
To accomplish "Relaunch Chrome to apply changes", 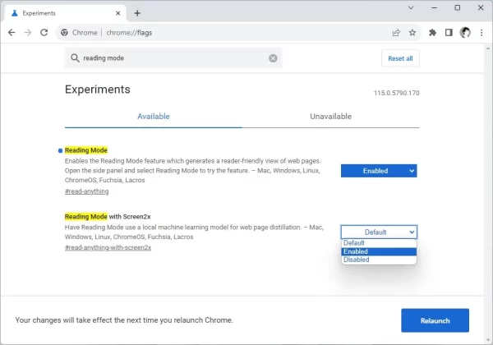I will click(435, 320).
